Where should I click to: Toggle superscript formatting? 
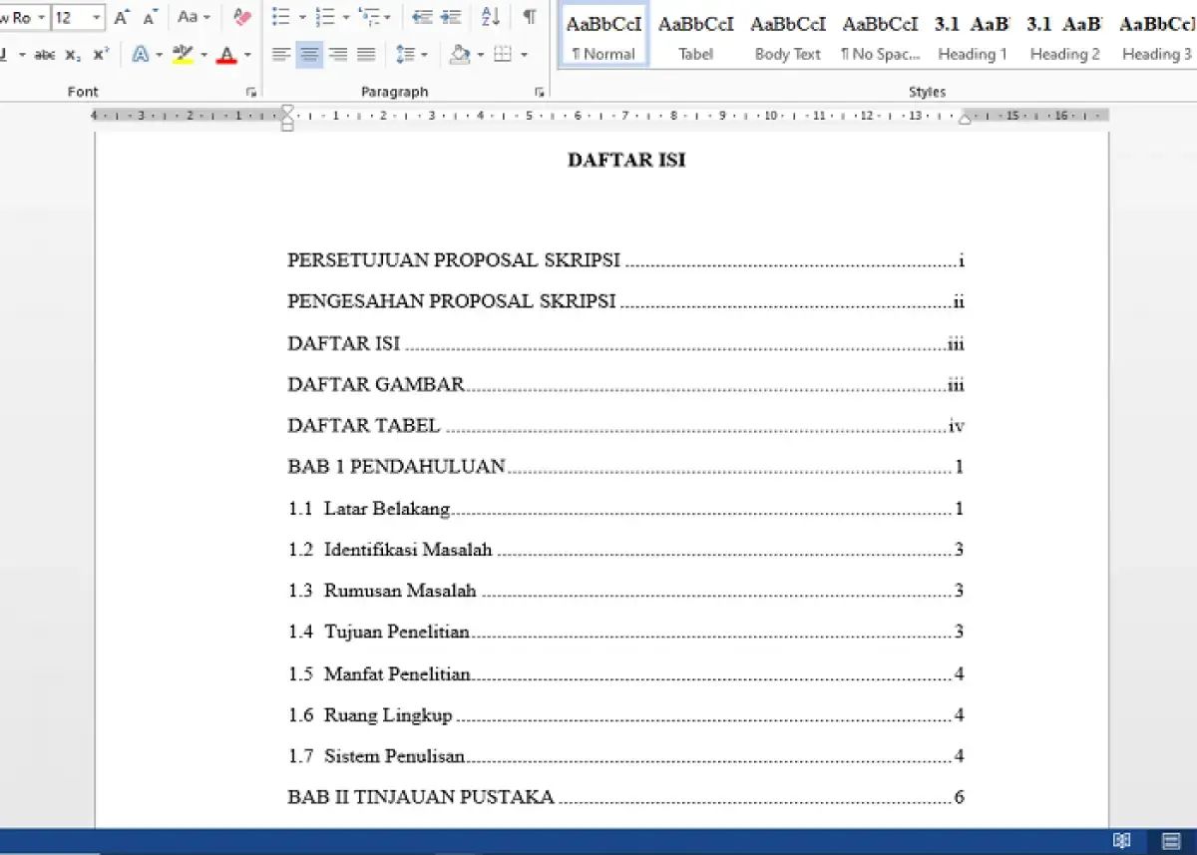pos(100,55)
